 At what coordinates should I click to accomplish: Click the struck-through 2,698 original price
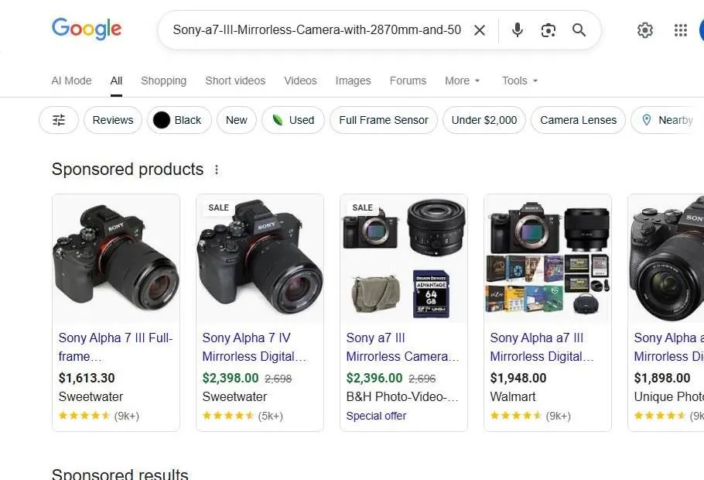pos(278,379)
